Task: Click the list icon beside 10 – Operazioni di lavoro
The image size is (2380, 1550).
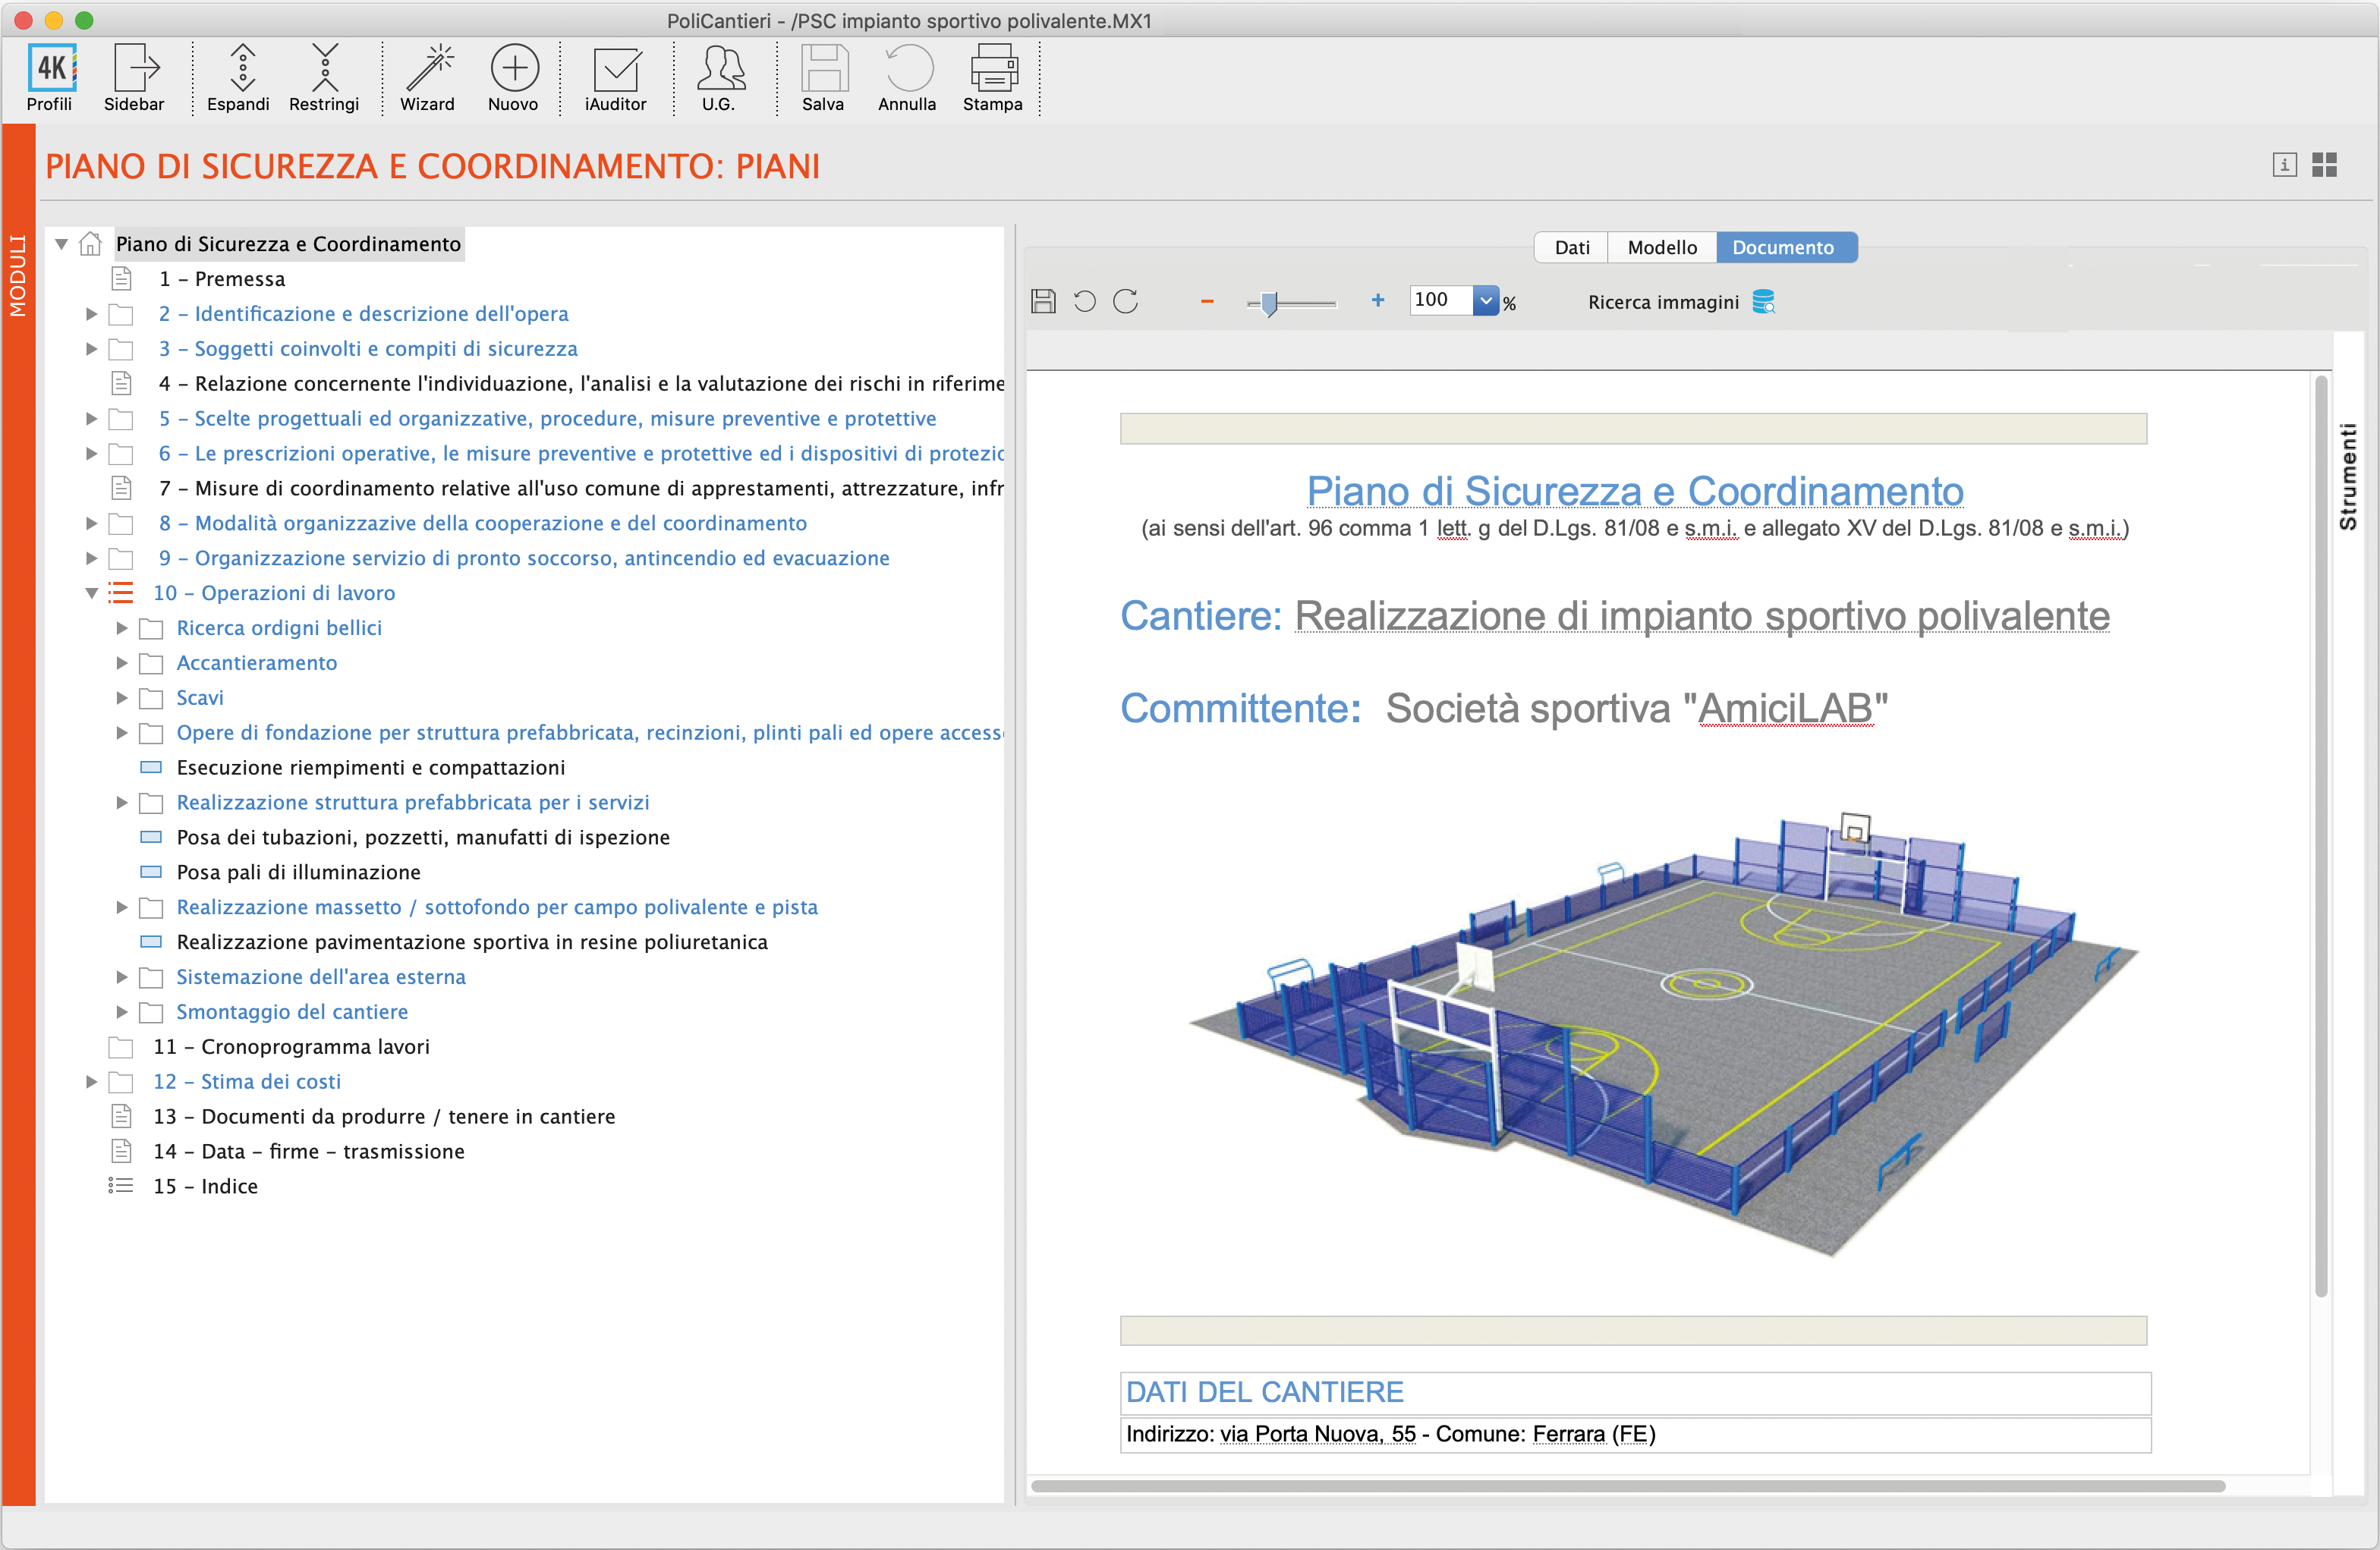Action: pyautogui.click(x=120, y=593)
